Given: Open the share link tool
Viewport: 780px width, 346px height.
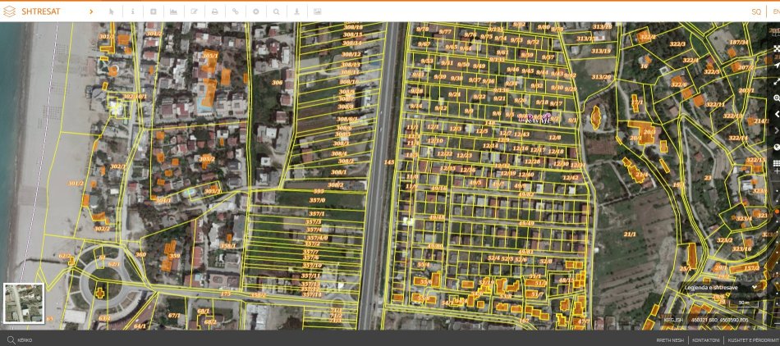Looking at the screenshot, I should [236, 12].
